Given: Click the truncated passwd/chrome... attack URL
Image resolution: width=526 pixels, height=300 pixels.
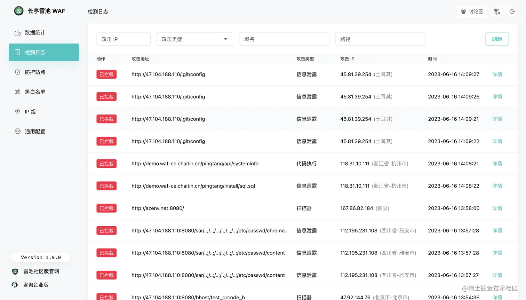Looking at the screenshot, I should [x=210, y=230].
